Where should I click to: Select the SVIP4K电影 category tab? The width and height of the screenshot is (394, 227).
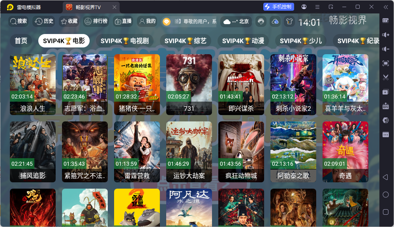(x=64, y=41)
